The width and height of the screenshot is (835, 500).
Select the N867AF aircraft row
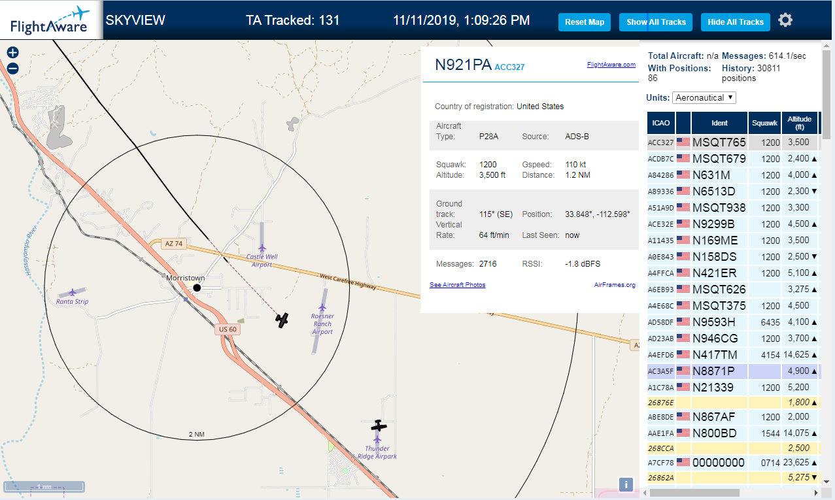coord(732,417)
